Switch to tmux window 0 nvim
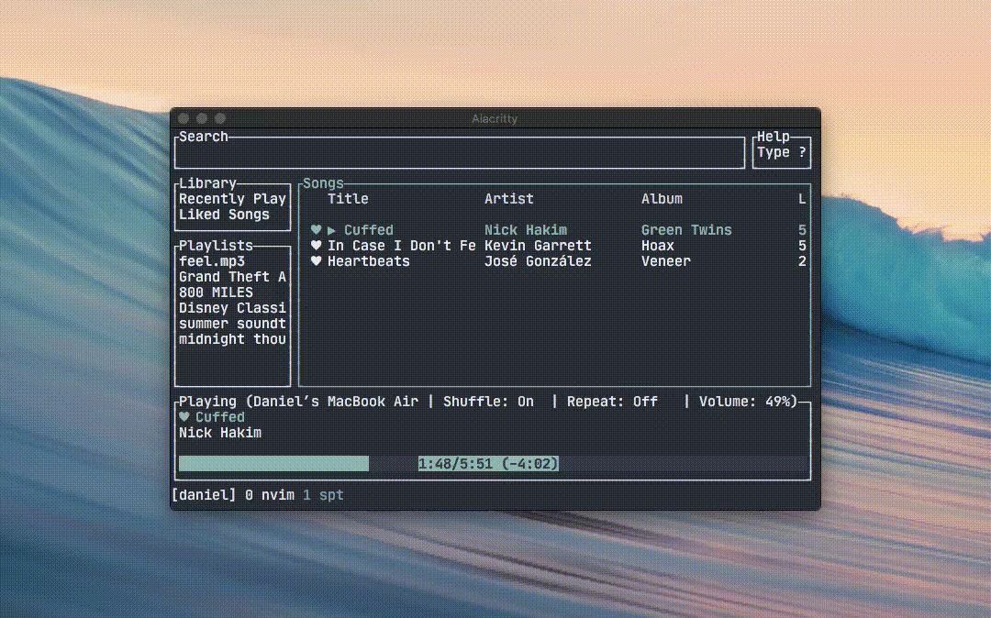Screen dimensions: 991x618 (269, 495)
